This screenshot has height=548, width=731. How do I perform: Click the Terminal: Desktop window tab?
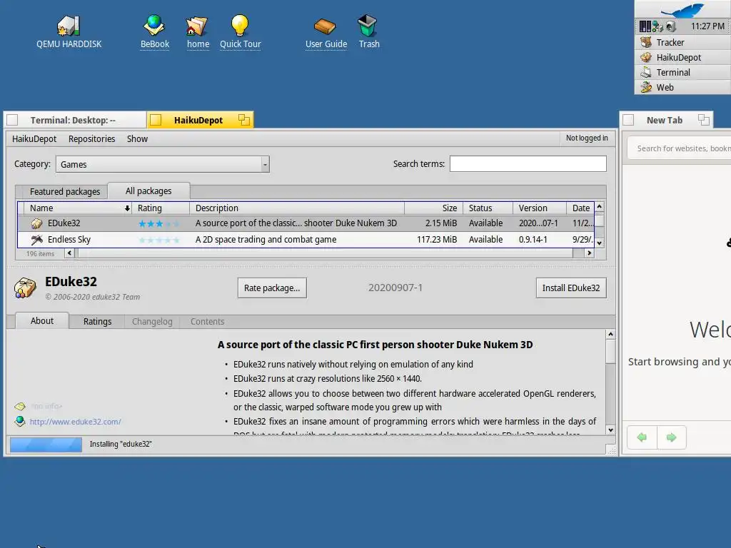click(x=73, y=120)
